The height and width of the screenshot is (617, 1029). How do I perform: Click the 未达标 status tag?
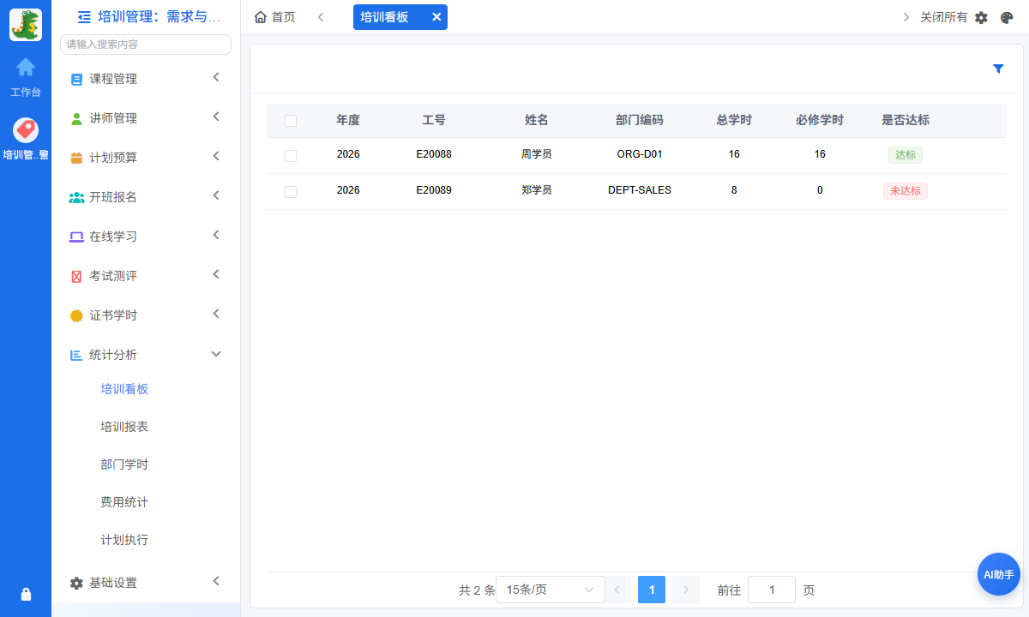click(906, 191)
